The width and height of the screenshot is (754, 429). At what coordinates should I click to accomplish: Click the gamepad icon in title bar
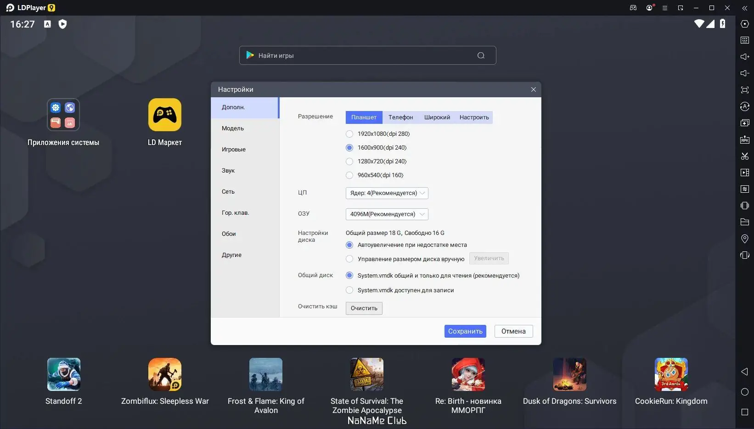point(633,8)
